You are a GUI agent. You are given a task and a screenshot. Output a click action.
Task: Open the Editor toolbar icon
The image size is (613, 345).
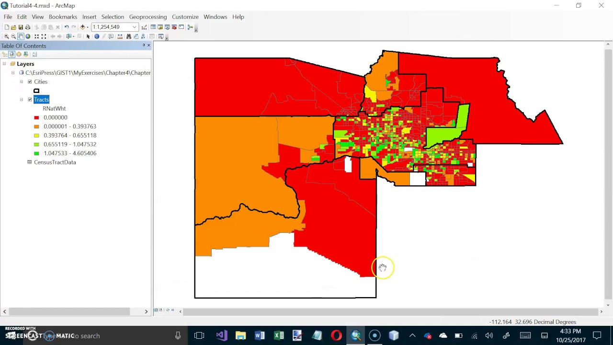pyautogui.click(x=144, y=27)
